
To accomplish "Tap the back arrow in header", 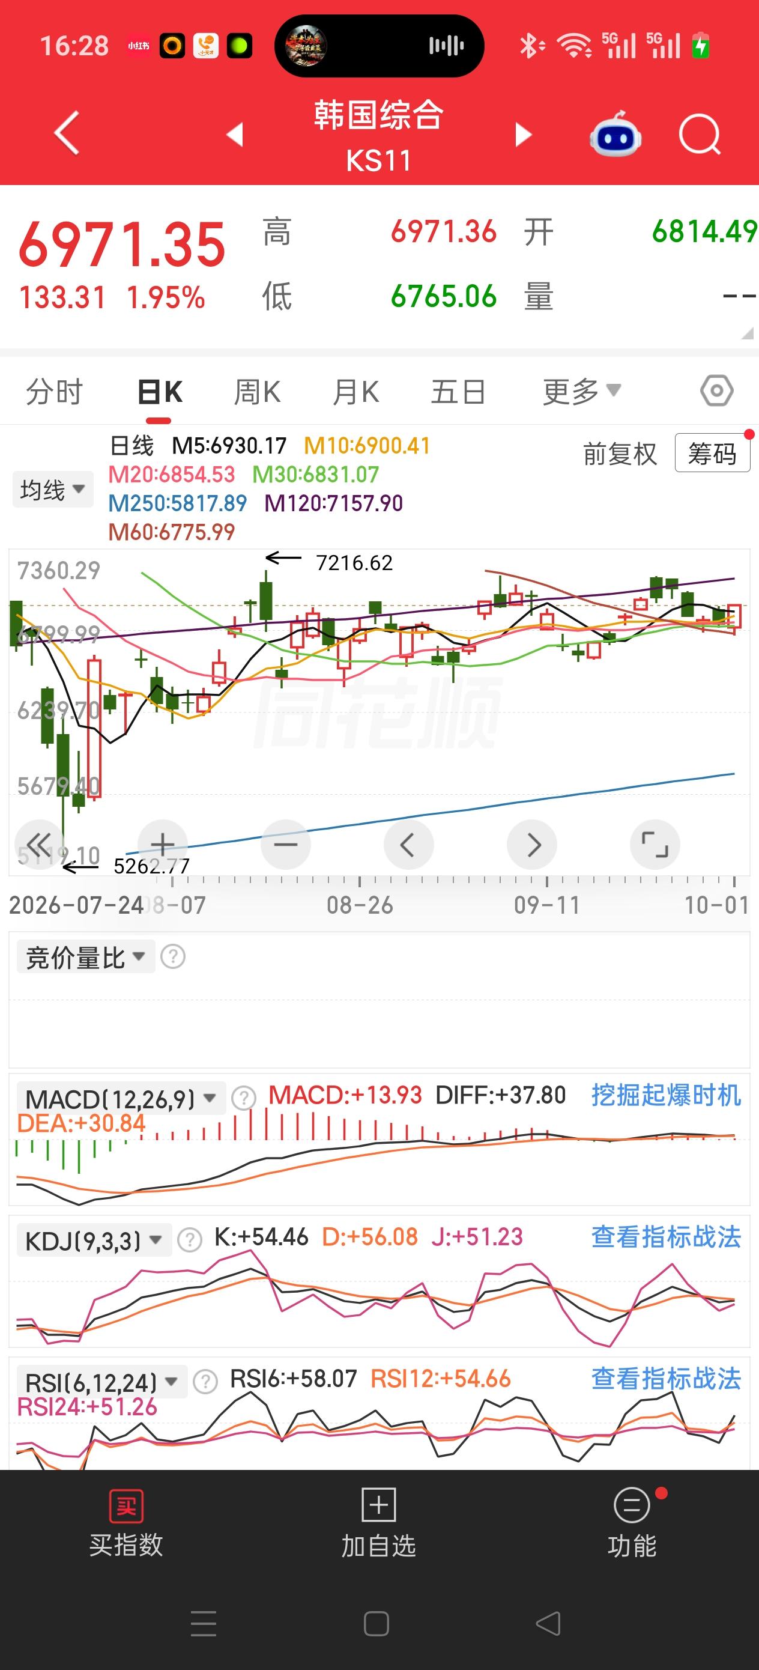I will [x=67, y=133].
